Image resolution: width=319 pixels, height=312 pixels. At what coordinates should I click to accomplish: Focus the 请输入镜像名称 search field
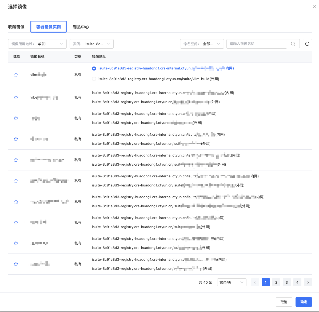[256, 44]
